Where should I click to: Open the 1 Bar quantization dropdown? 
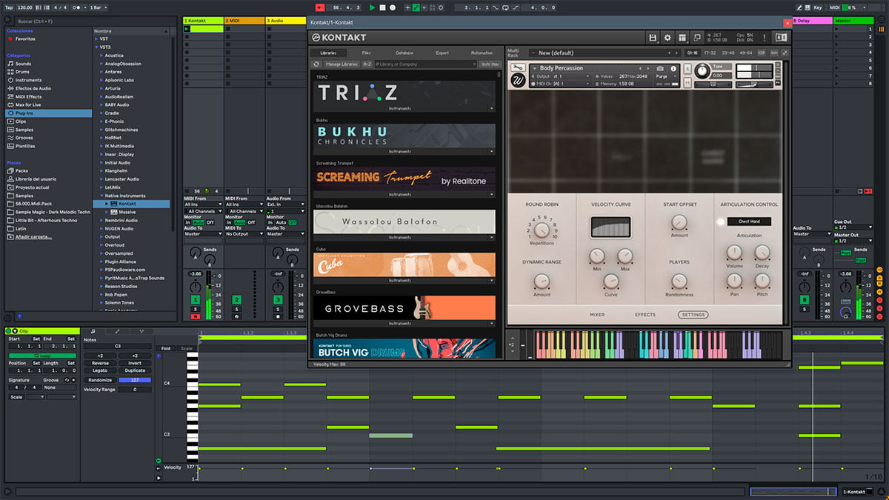pyautogui.click(x=98, y=7)
